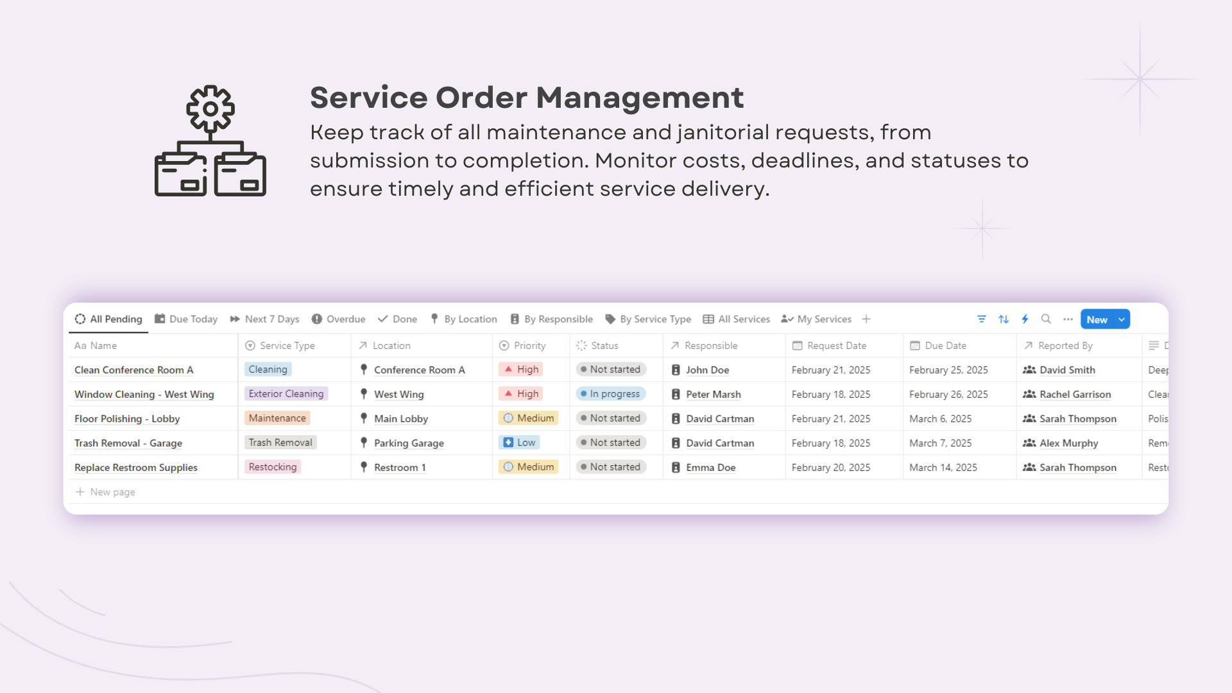This screenshot has width=1232, height=693.
Task: Click the Name column header
Action: (x=153, y=345)
